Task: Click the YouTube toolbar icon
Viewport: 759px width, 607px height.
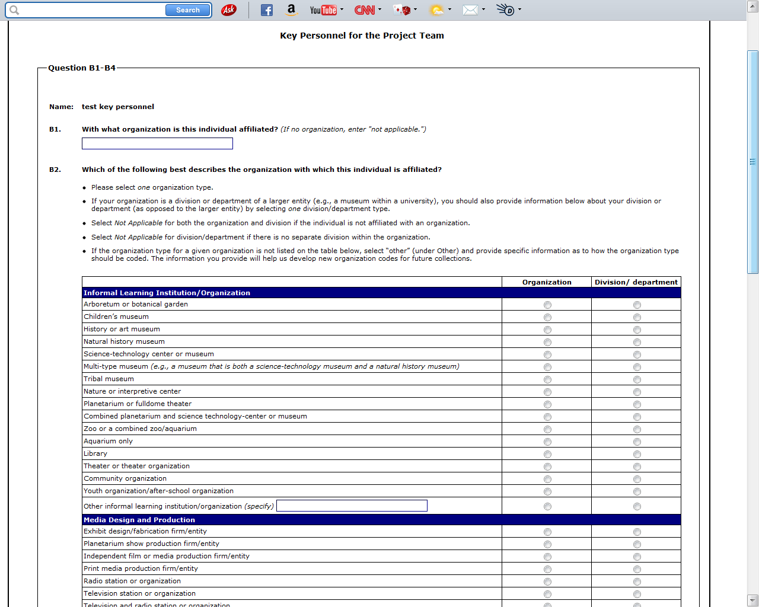Action: 323,10
